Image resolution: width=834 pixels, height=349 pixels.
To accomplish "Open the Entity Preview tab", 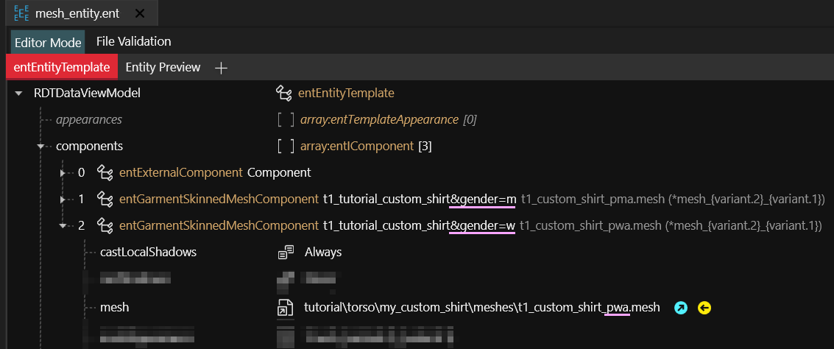I will 163,67.
